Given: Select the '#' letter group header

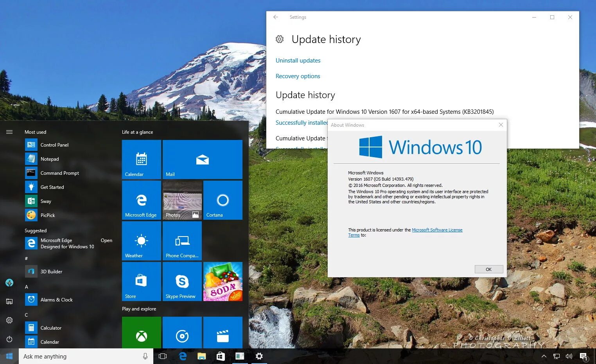Looking at the screenshot, I should (x=26, y=258).
